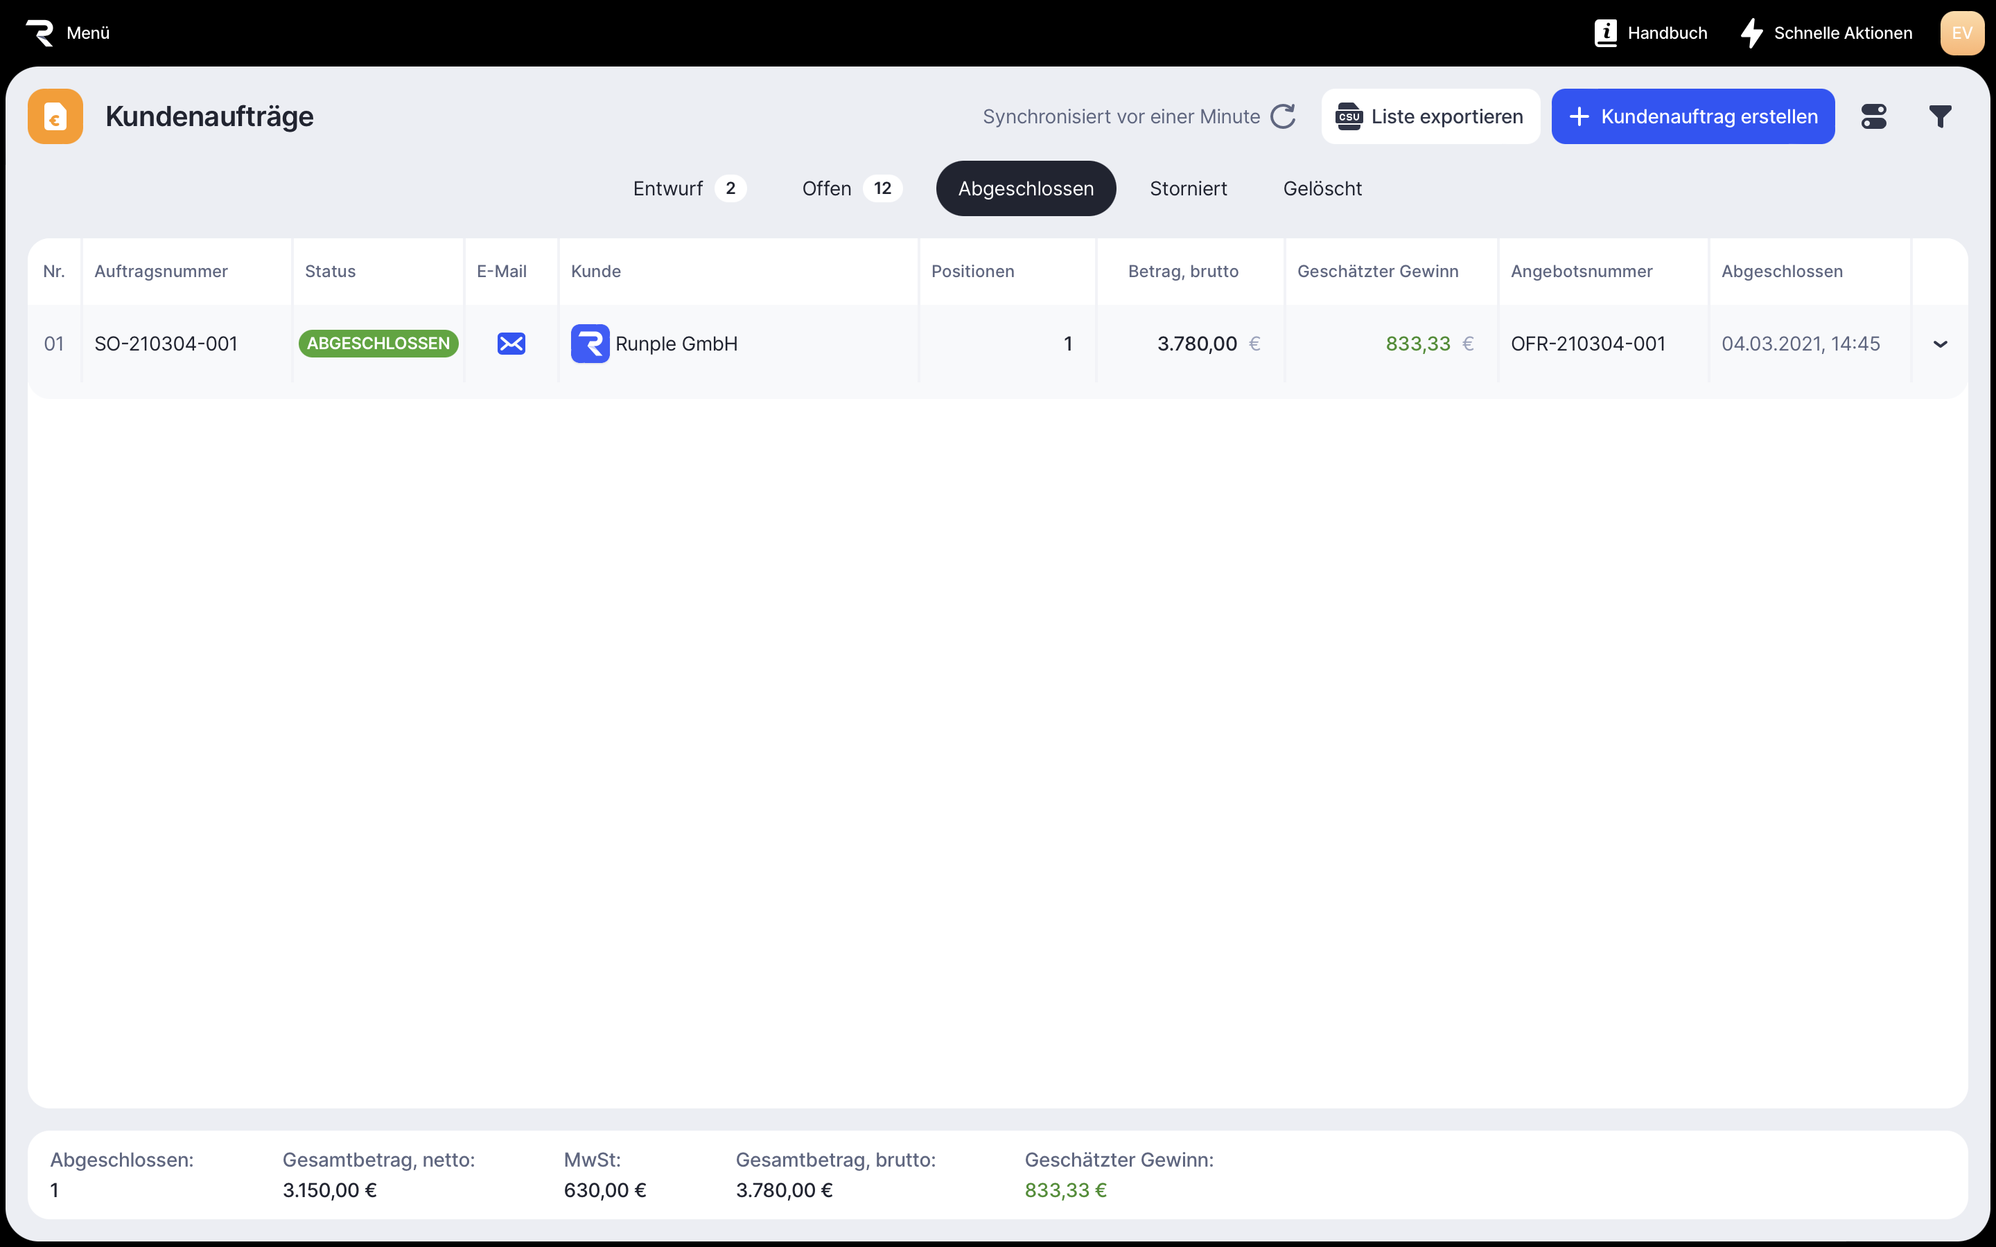Click Liste exportieren button
Screen dimensions: 1996x1247
coord(1429,116)
